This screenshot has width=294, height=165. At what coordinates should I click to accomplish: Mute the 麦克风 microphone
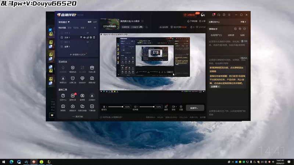tap(104, 107)
